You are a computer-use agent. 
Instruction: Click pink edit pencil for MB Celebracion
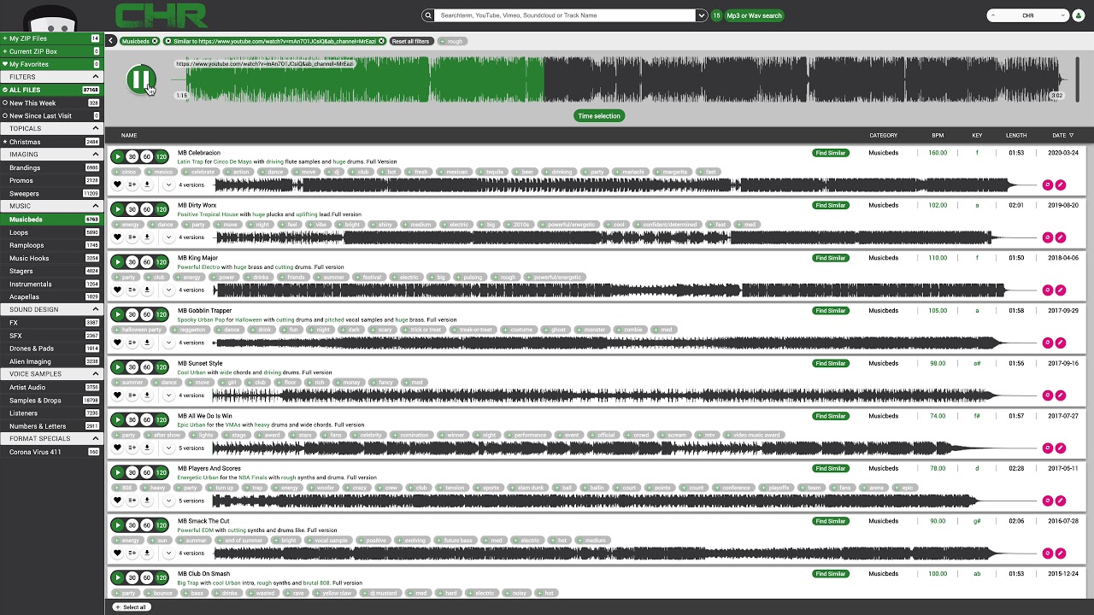tap(1061, 184)
